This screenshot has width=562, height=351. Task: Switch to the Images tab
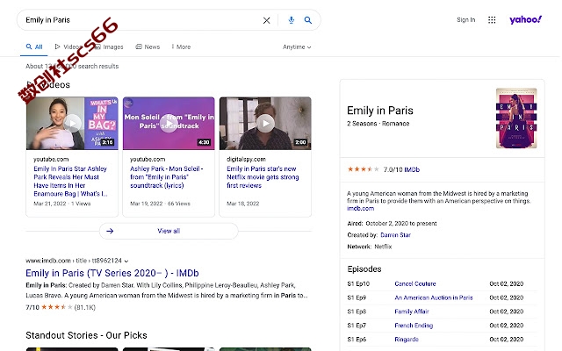(x=109, y=47)
